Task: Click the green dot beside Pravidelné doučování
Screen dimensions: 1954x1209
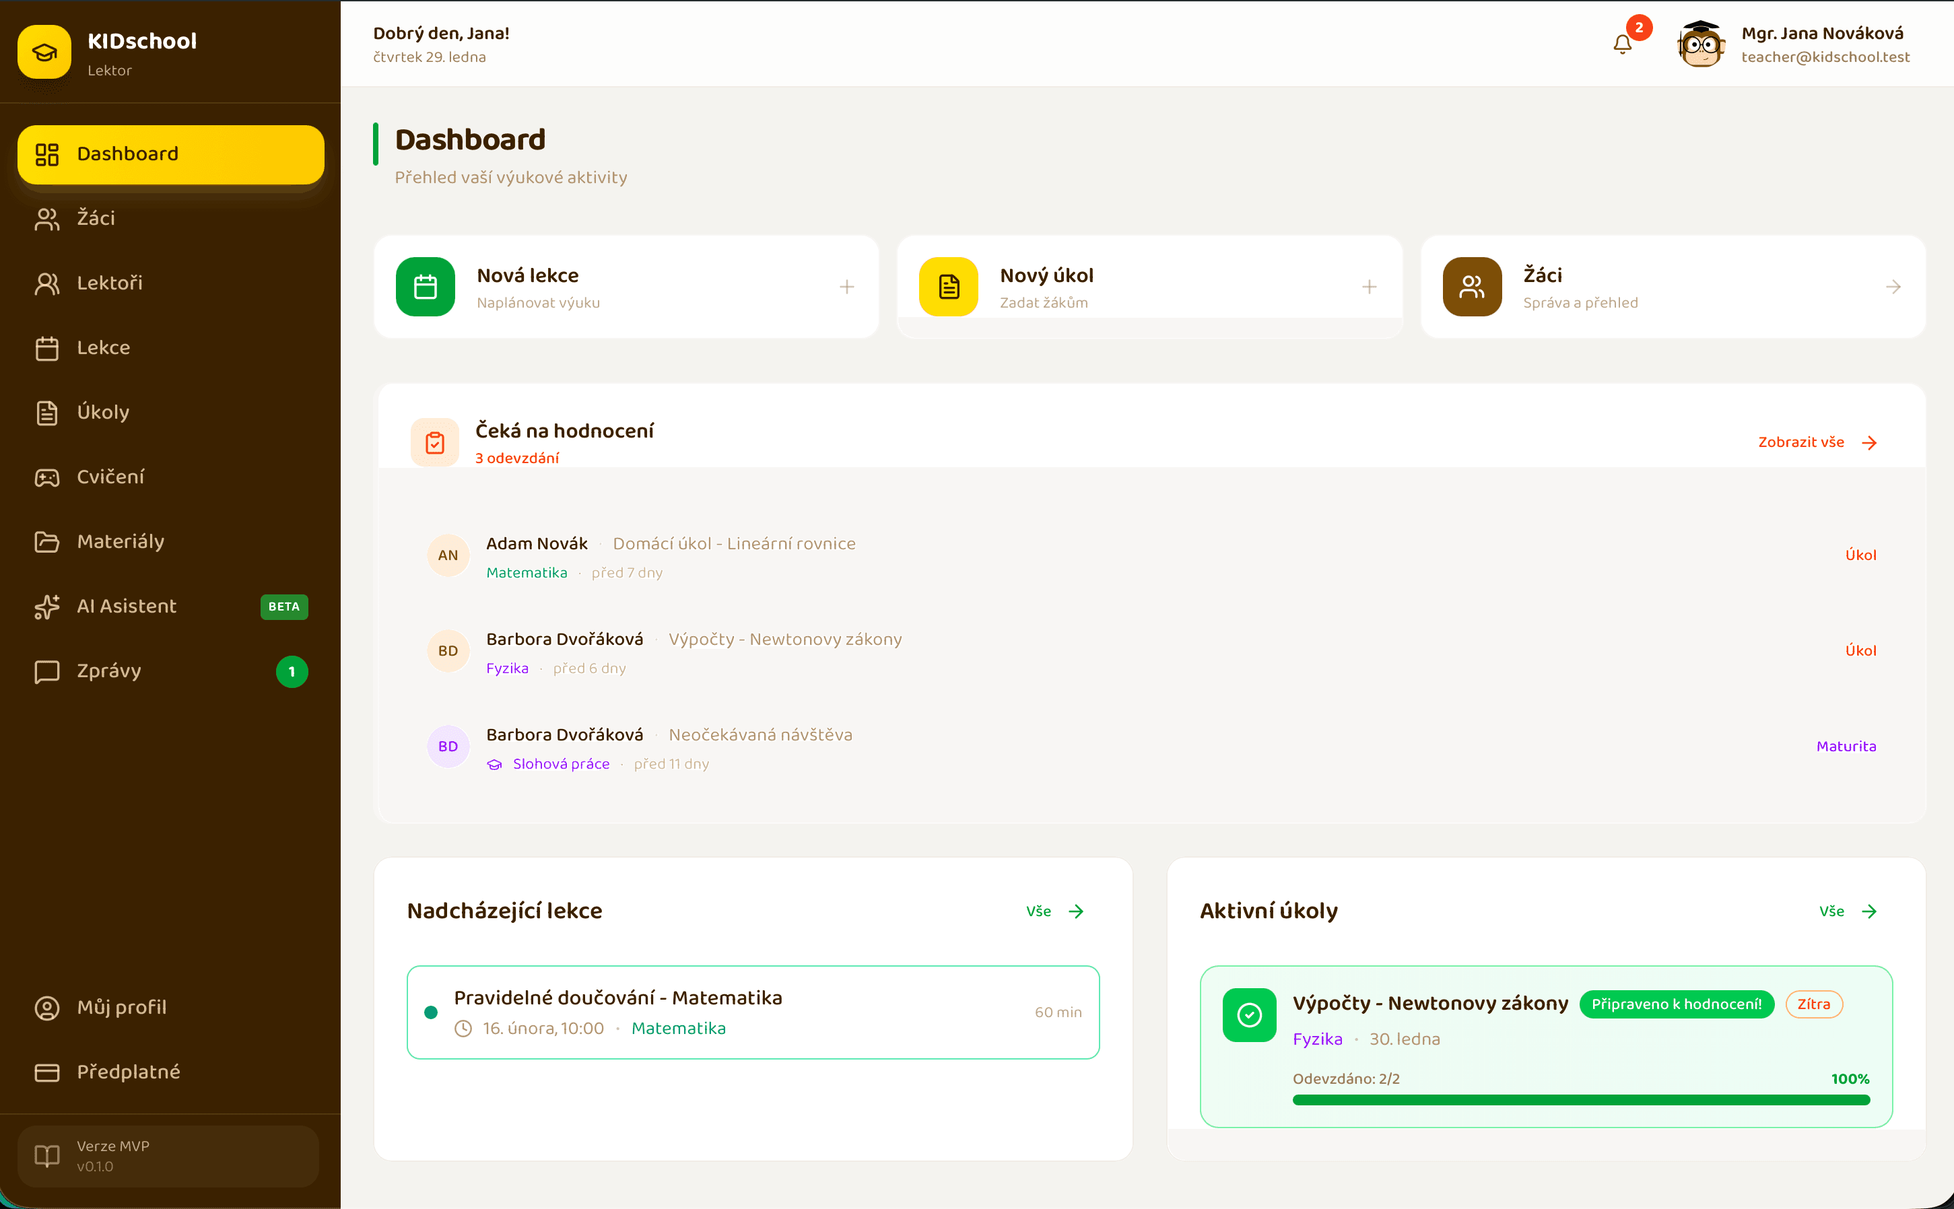Action: 431,1012
